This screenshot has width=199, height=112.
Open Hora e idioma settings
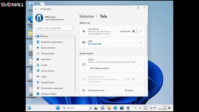[x=55, y=71]
